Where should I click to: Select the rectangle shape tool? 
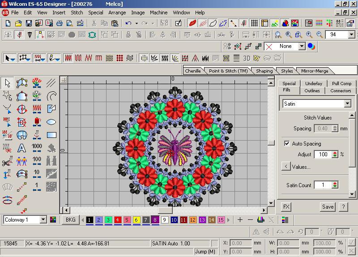coord(51,135)
